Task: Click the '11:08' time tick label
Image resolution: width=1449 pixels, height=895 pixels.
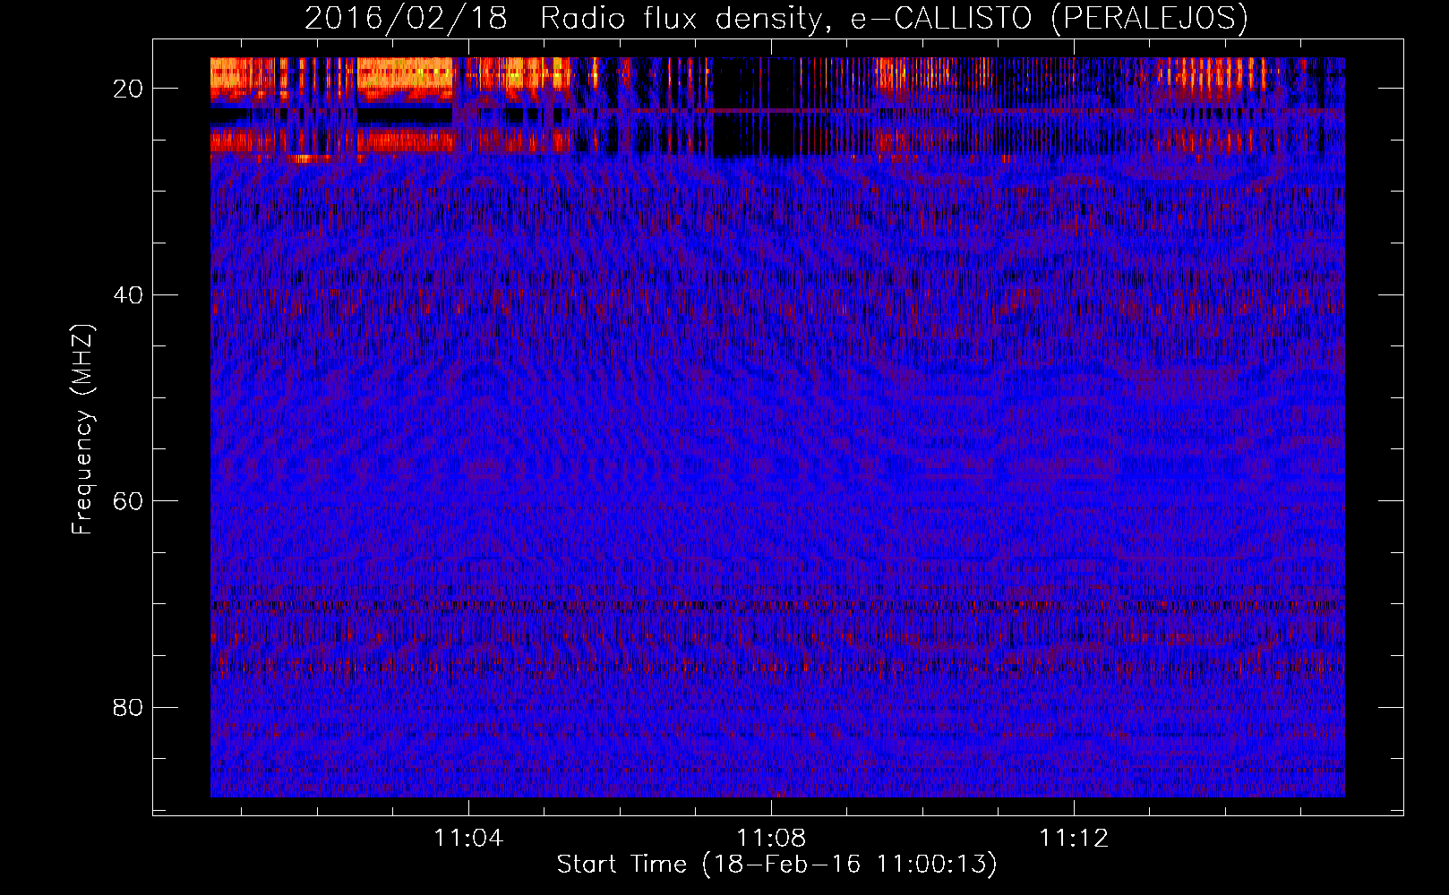Action: pyautogui.click(x=771, y=839)
